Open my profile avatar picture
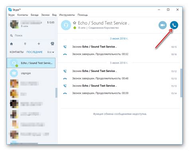Screen dimensions: 189x151 (14, 24)
